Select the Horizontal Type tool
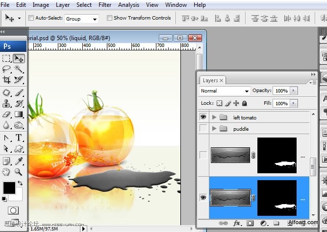Image resolution: width=327 pixels, height=232 pixels. [19, 138]
